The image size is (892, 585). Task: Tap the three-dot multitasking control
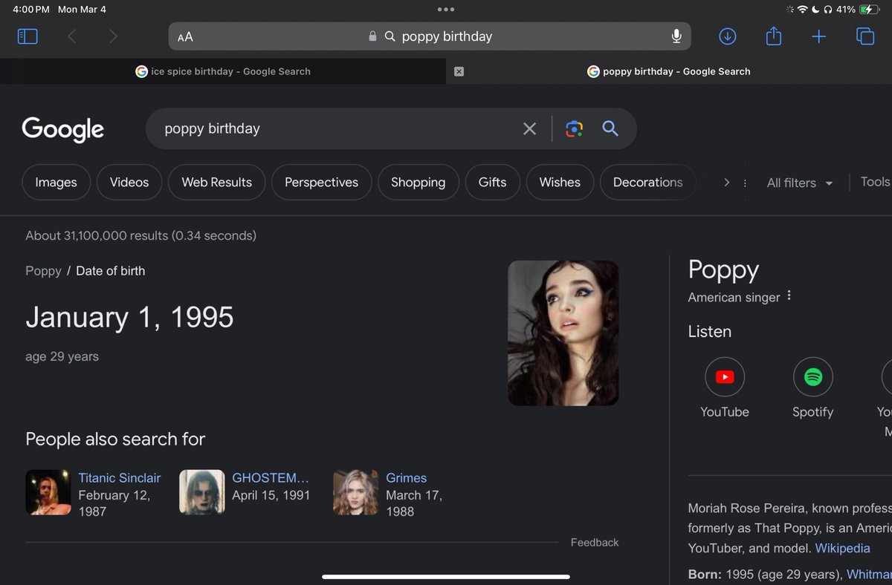pyautogui.click(x=446, y=10)
